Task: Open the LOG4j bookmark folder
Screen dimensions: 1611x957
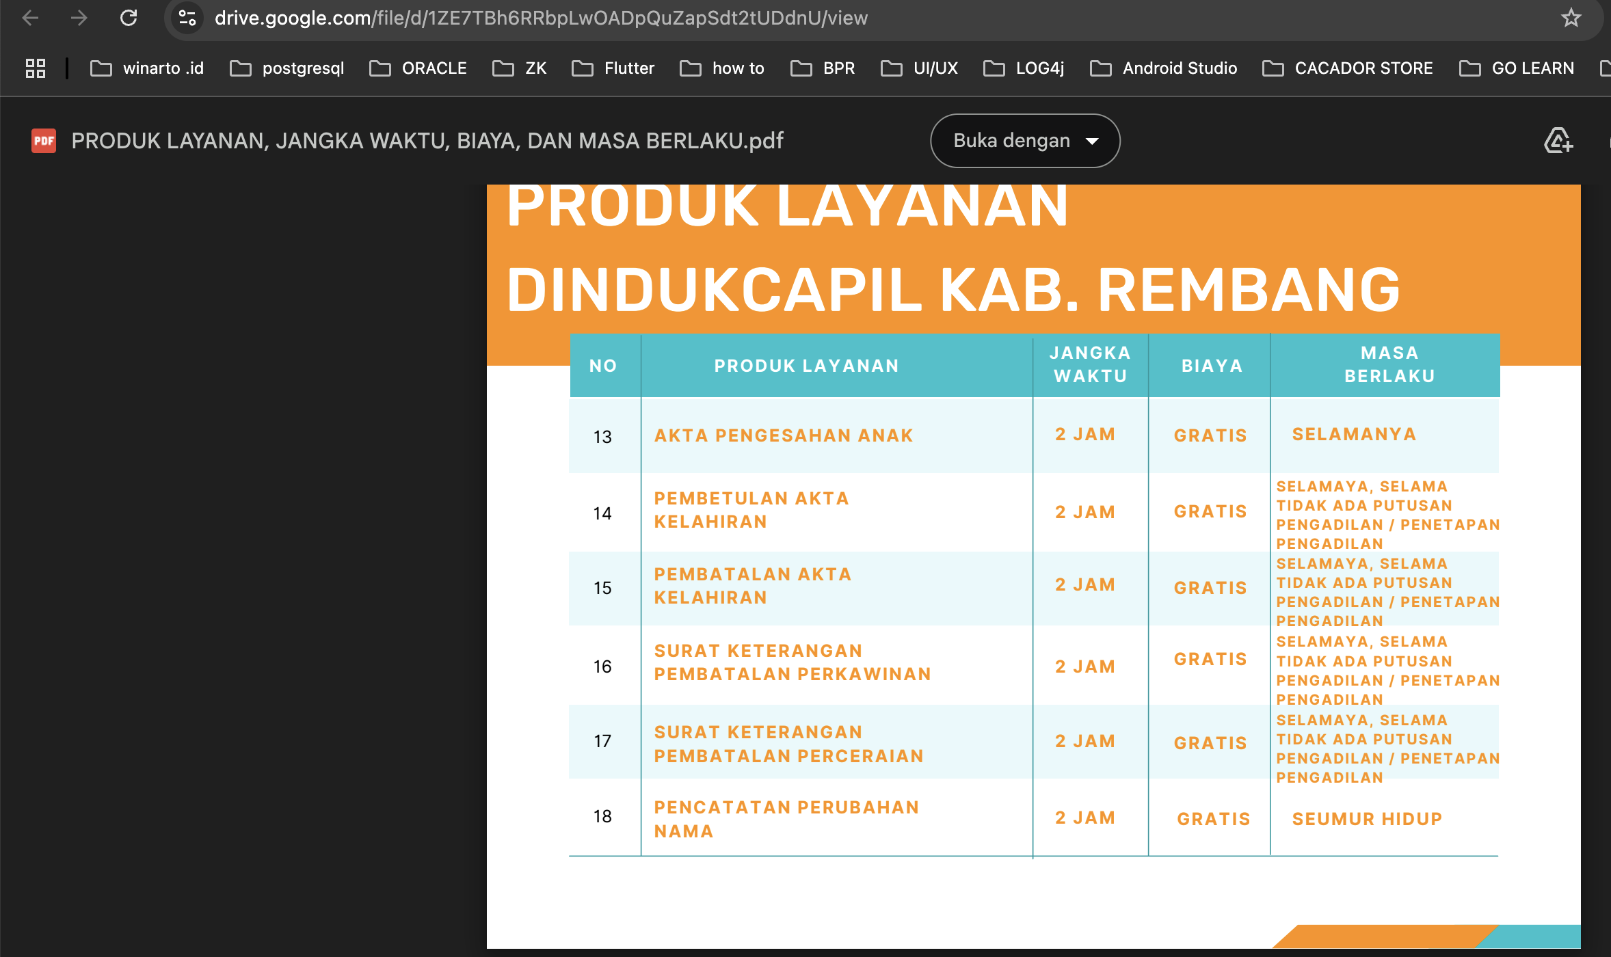Action: (x=1024, y=68)
